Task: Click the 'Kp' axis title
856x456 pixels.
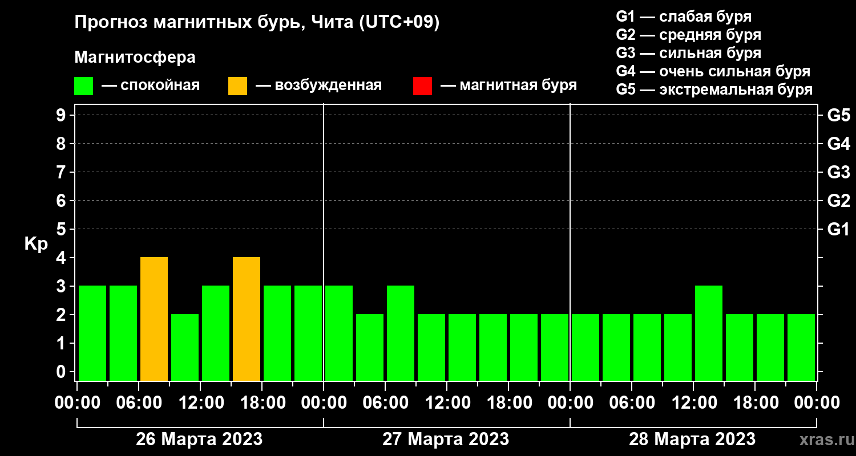Action: pyautogui.click(x=36, y=244)
